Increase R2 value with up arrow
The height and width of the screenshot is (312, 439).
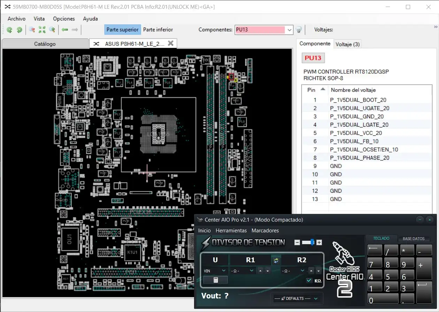point(312,271)
